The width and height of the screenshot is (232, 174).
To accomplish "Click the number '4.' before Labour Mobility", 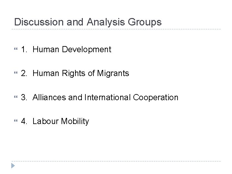I will 24,121.
